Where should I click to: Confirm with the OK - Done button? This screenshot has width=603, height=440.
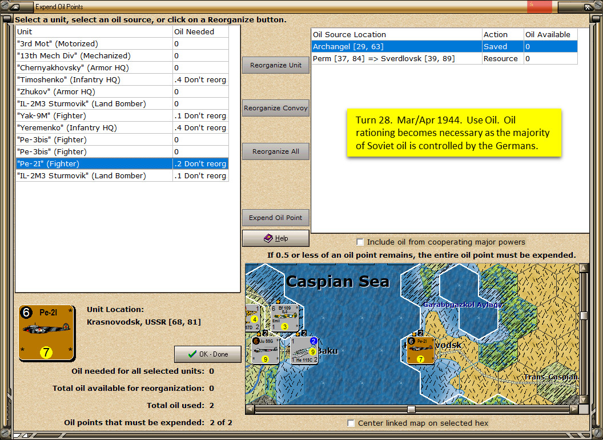pyautogui.click(x=208, y=354)
